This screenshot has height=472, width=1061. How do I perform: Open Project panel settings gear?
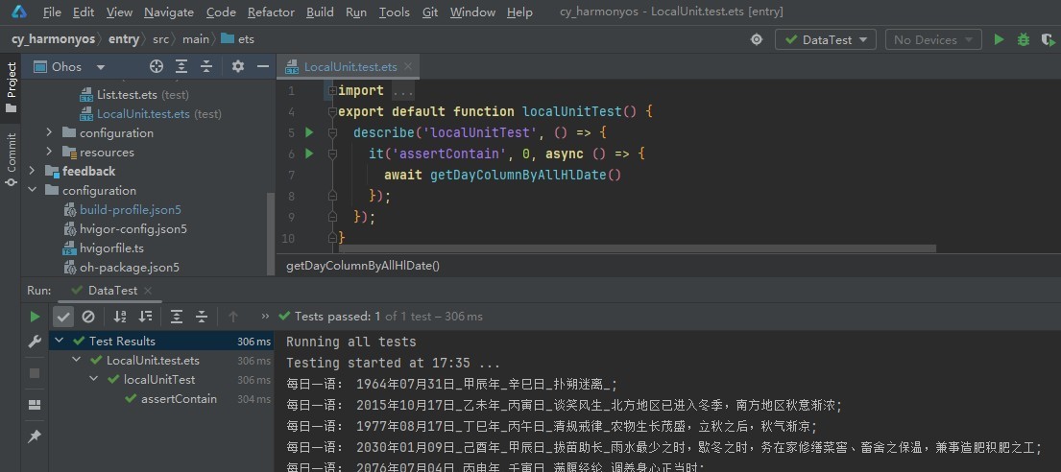coord(238,66)
